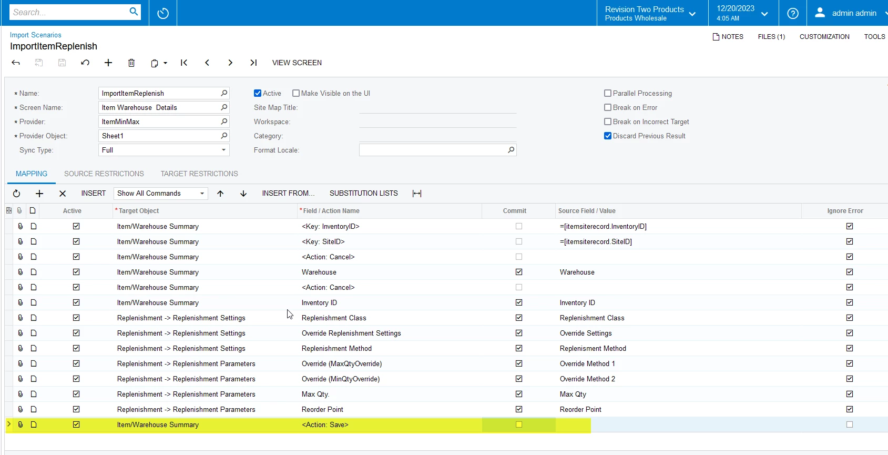Enable Break on Error checkbox
This screenshot has height=455, width=888.
608,107
